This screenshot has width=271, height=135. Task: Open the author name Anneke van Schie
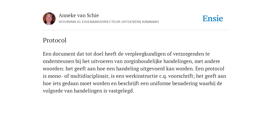pyautogui.click(x=79, y=16)
